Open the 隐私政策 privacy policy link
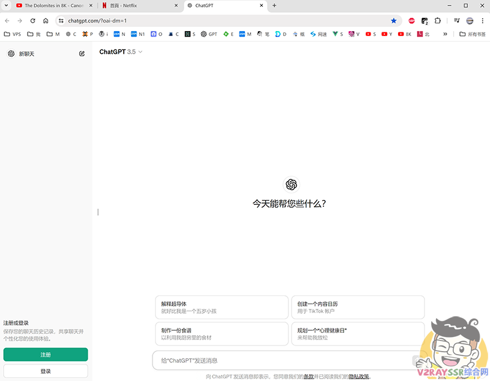 point(359,377)
